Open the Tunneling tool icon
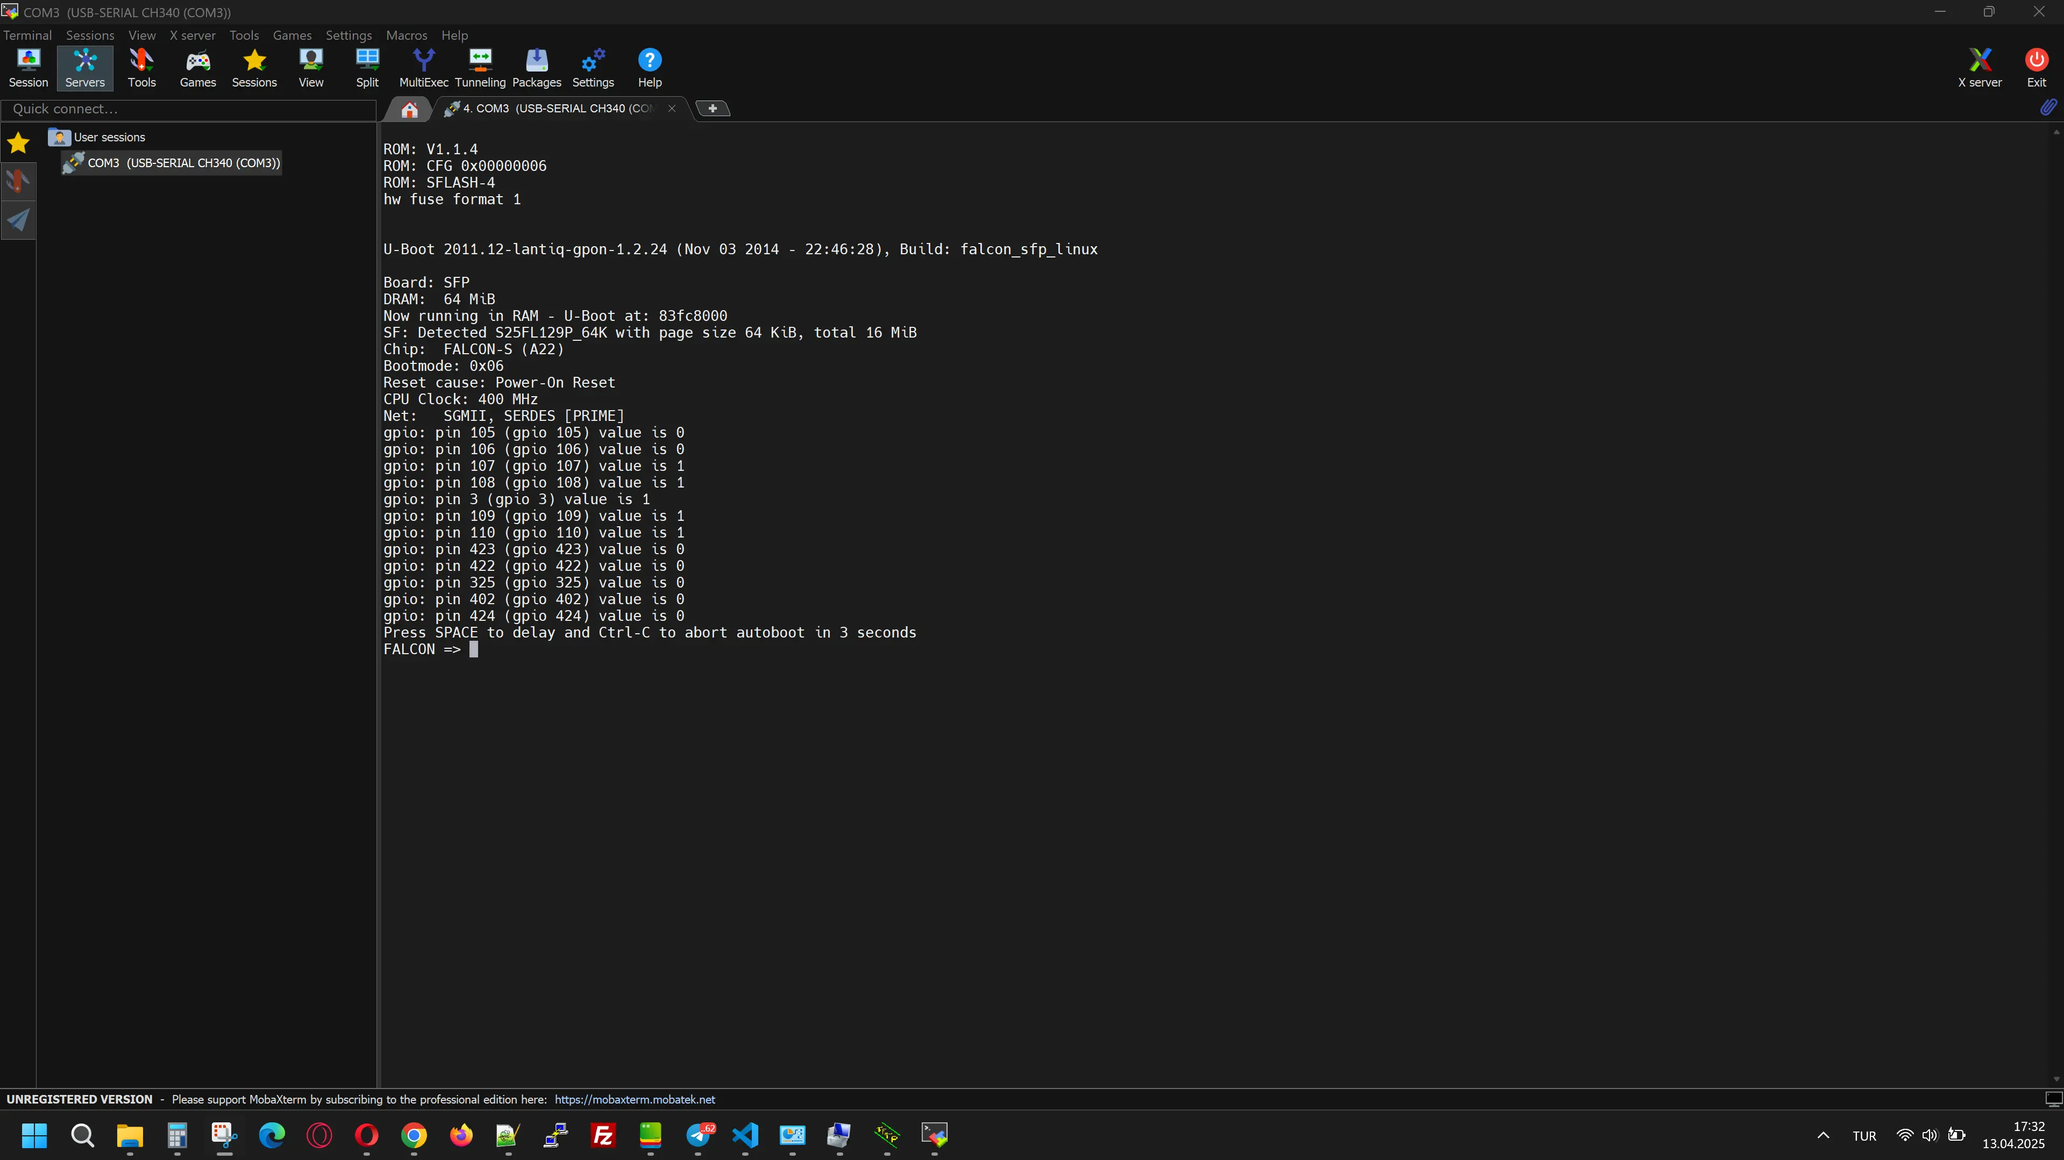Image resolution: width=2064 pixels, height=1160 pixels. tap(480, 68)
